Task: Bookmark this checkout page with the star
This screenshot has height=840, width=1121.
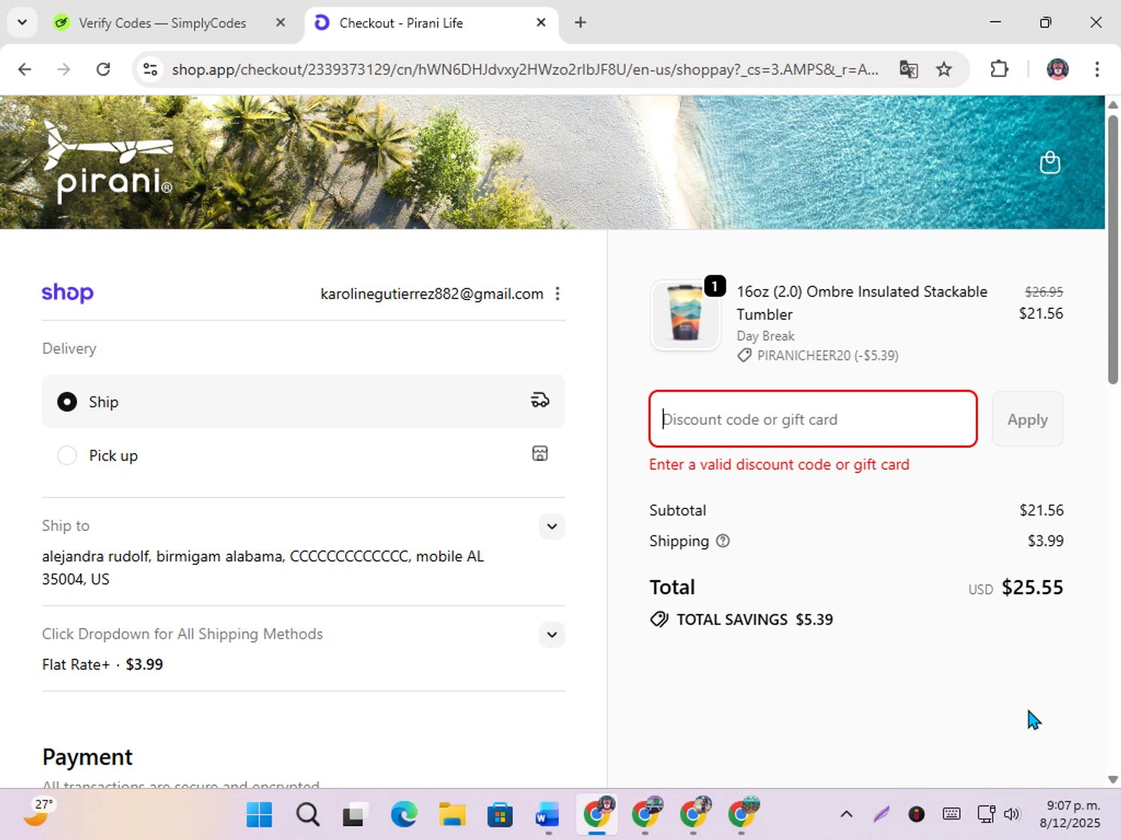Action: pyautogui.click(x=944, y=69)
